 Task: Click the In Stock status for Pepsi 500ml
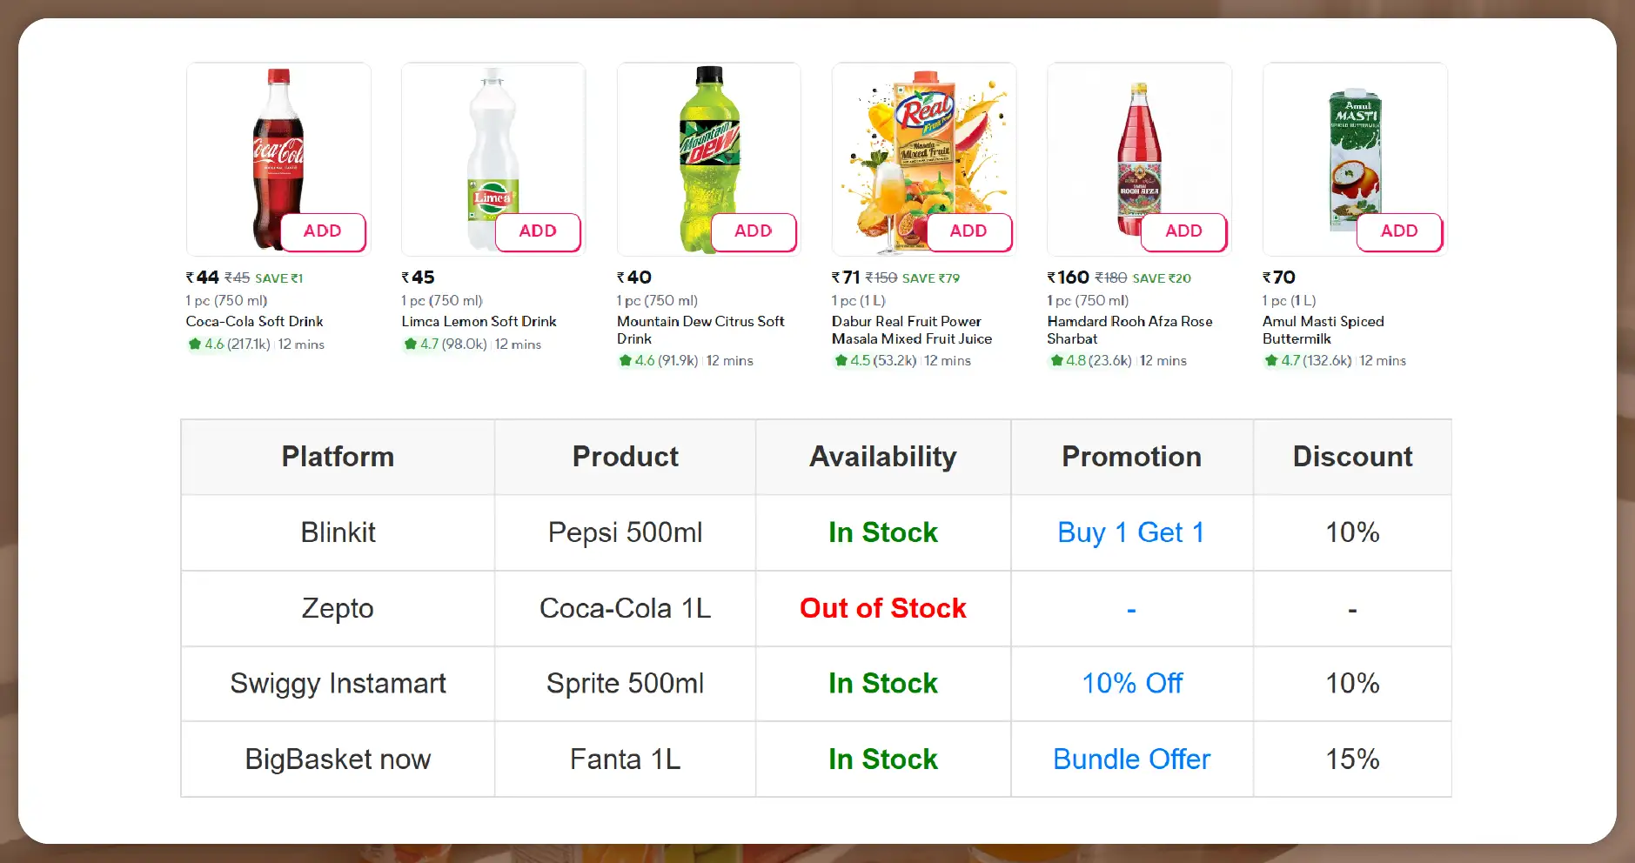[x=882, y=532]
